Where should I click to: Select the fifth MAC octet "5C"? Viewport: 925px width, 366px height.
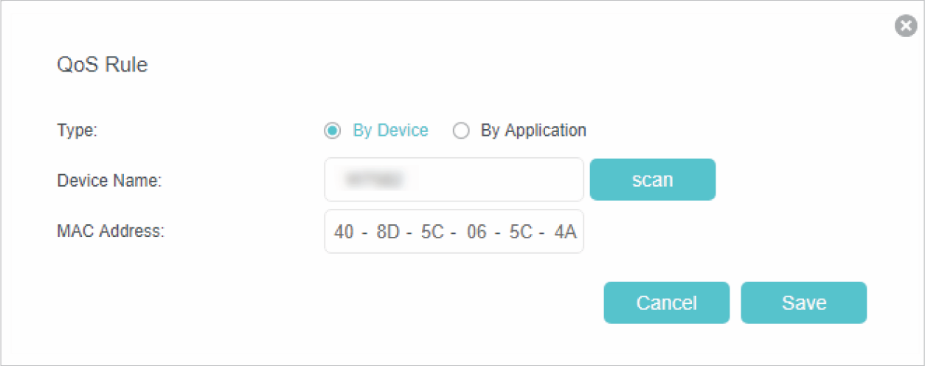click(x=521, y=232)
